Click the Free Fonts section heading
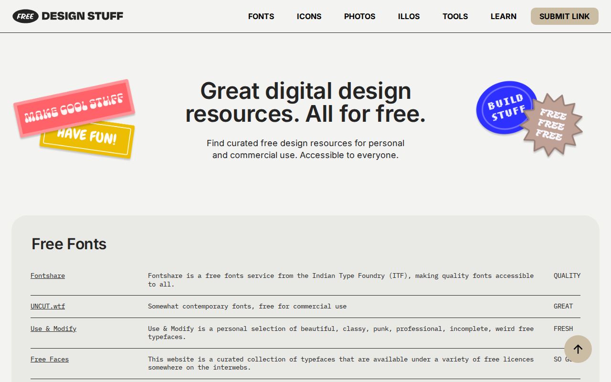The width and height of the screenshot is (611, 382). click(68, 244)
